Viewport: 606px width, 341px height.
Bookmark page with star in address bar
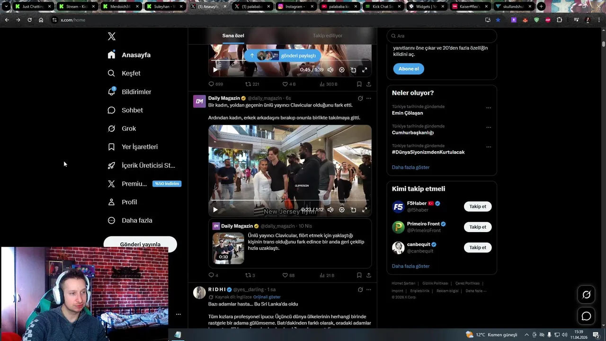point(498,20)
